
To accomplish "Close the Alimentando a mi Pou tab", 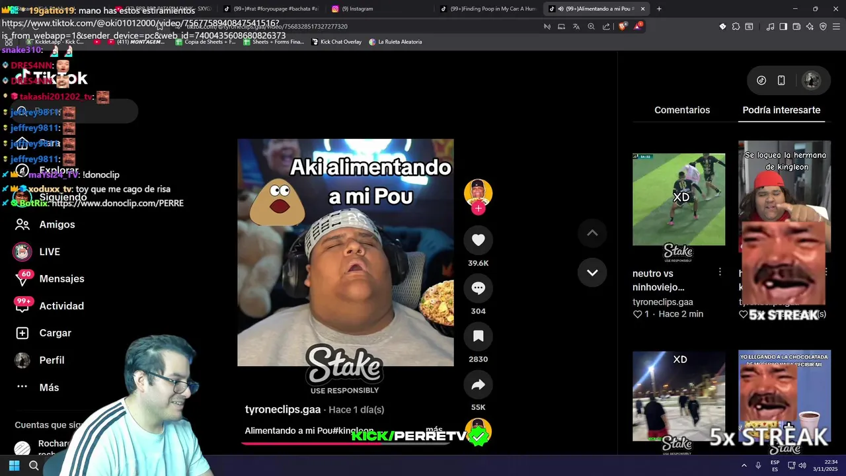I will pos(642,9).
